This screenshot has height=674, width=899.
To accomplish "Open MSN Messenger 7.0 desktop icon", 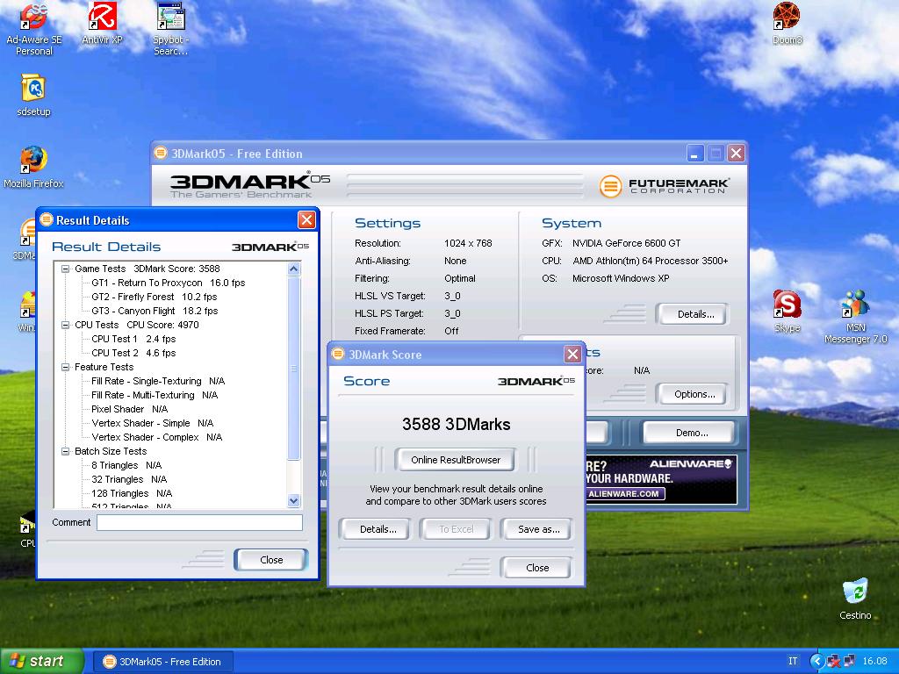I will tap(855, 317).
